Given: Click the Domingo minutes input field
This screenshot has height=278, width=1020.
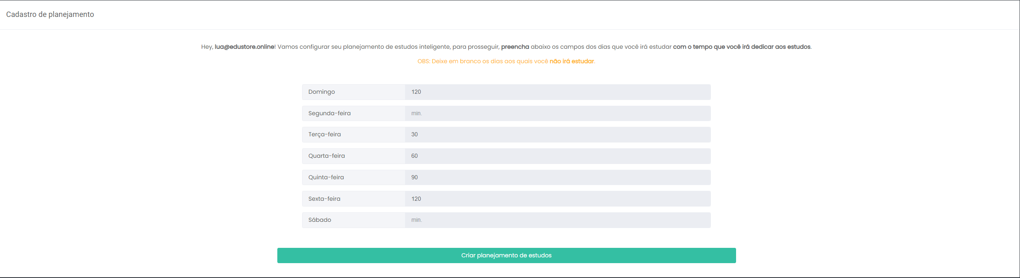Looking at the screenshot, I should point(557,92).
